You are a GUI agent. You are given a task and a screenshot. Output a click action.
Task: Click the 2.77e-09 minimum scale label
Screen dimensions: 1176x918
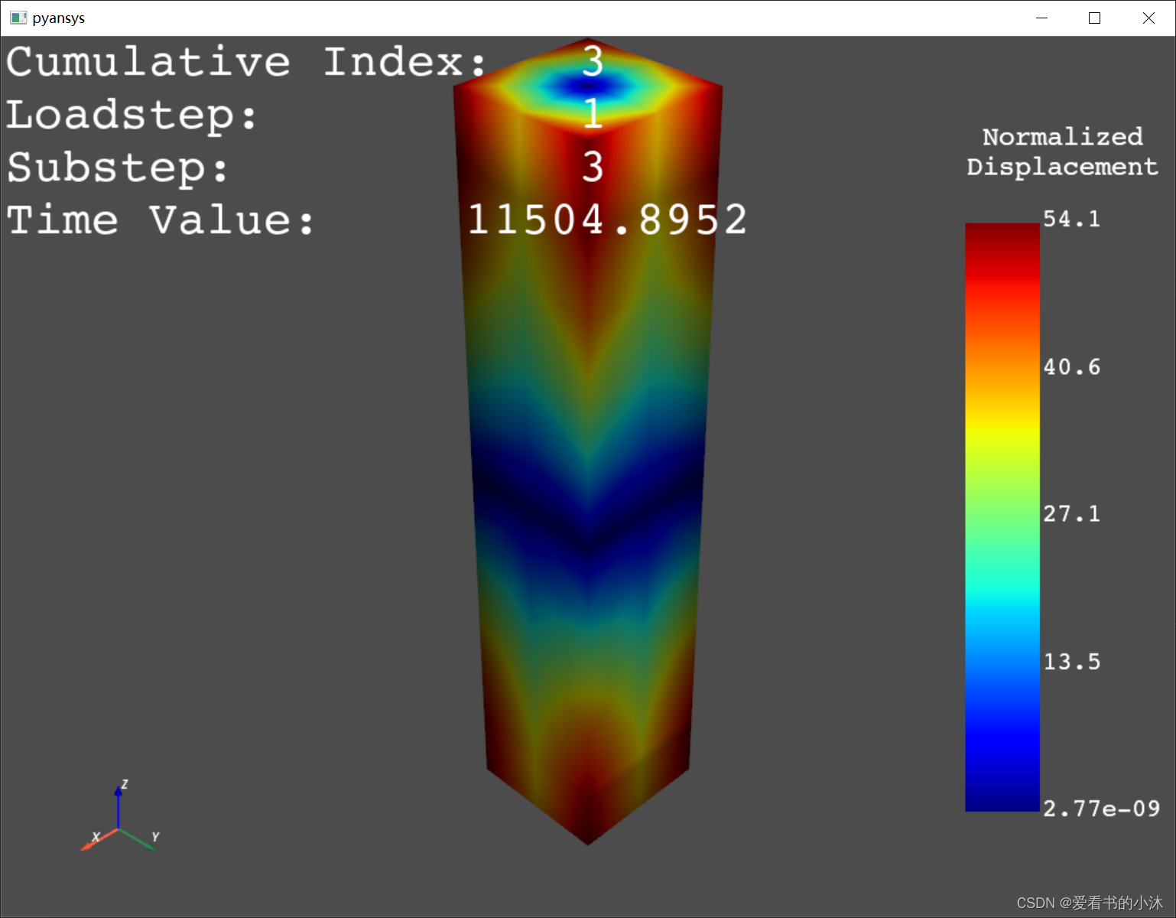pos(1100,809)
